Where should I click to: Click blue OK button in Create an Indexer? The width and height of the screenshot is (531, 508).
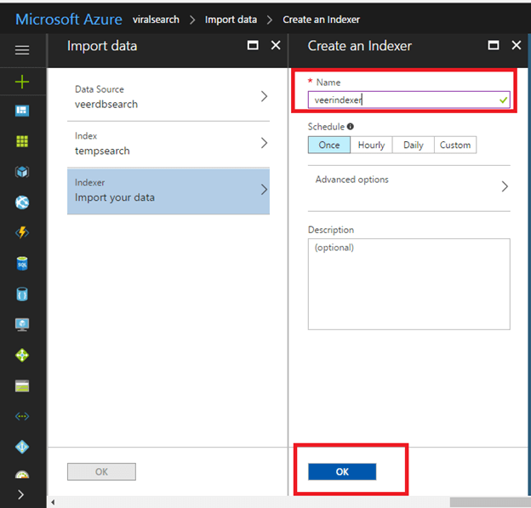[342, 471]
